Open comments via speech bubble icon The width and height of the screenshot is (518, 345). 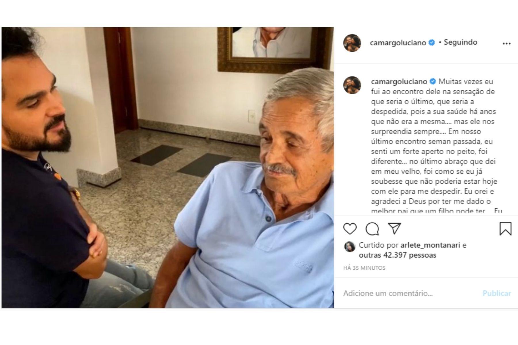(372, 229)
